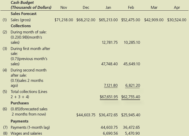Select the Purchases section heading
This screenshot has width=189, height=136.
click(19, 103)
